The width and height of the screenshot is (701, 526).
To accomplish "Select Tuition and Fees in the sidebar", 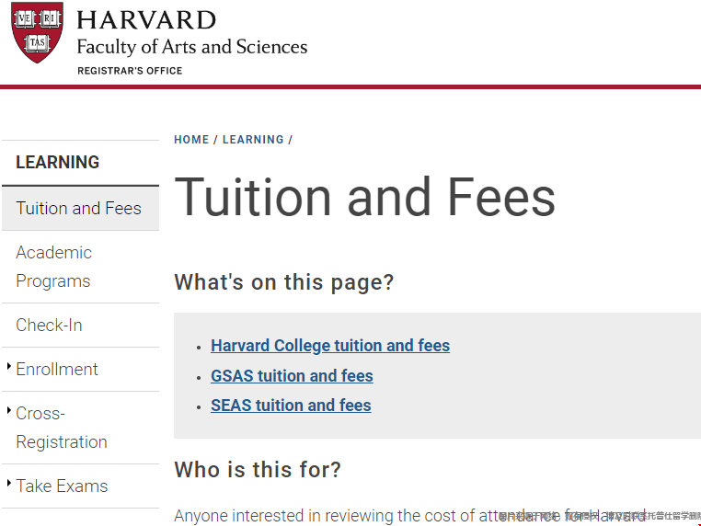I will click(x=79, y=209).
